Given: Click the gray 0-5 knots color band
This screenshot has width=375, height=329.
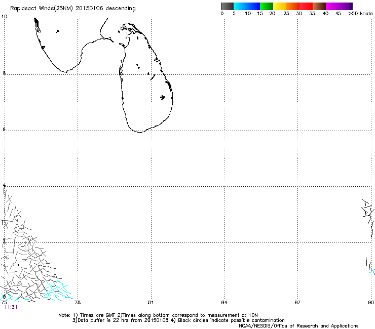Looking at the screenshot, I should (227, 6).
